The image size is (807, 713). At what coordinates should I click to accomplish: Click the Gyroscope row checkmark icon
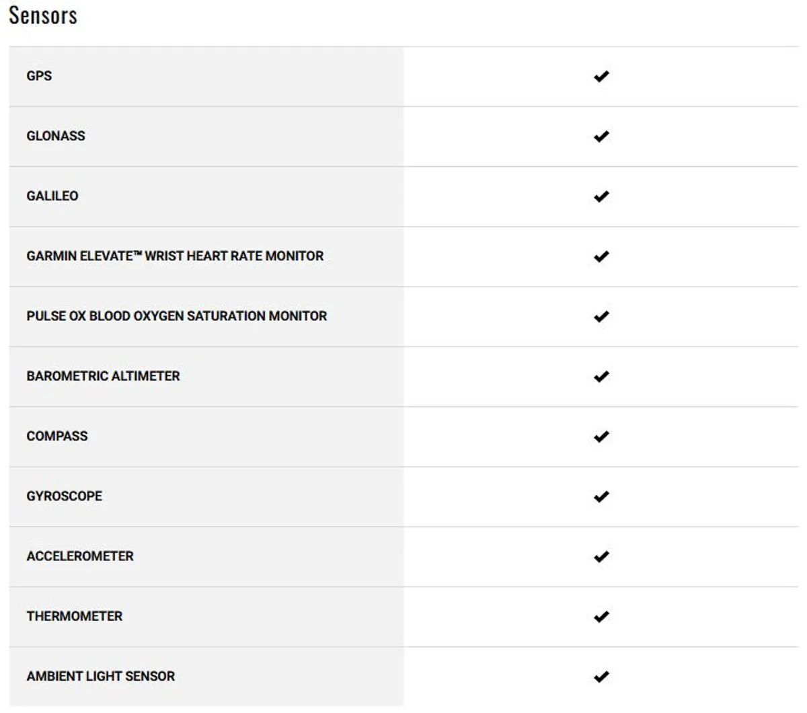pyautogui.click(x=601, y=496)
